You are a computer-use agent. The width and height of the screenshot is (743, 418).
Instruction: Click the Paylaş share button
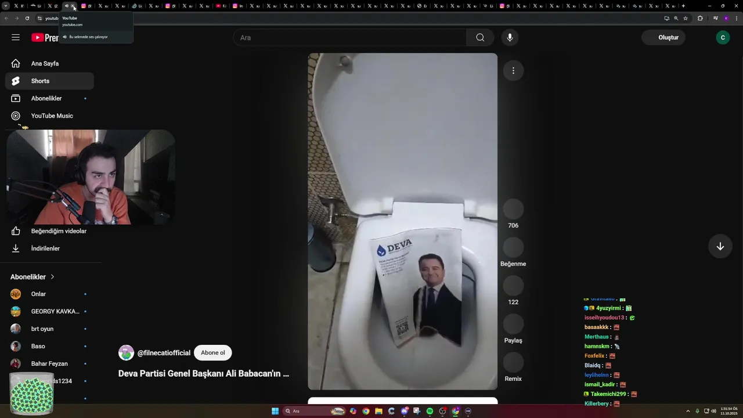point(513,325)
